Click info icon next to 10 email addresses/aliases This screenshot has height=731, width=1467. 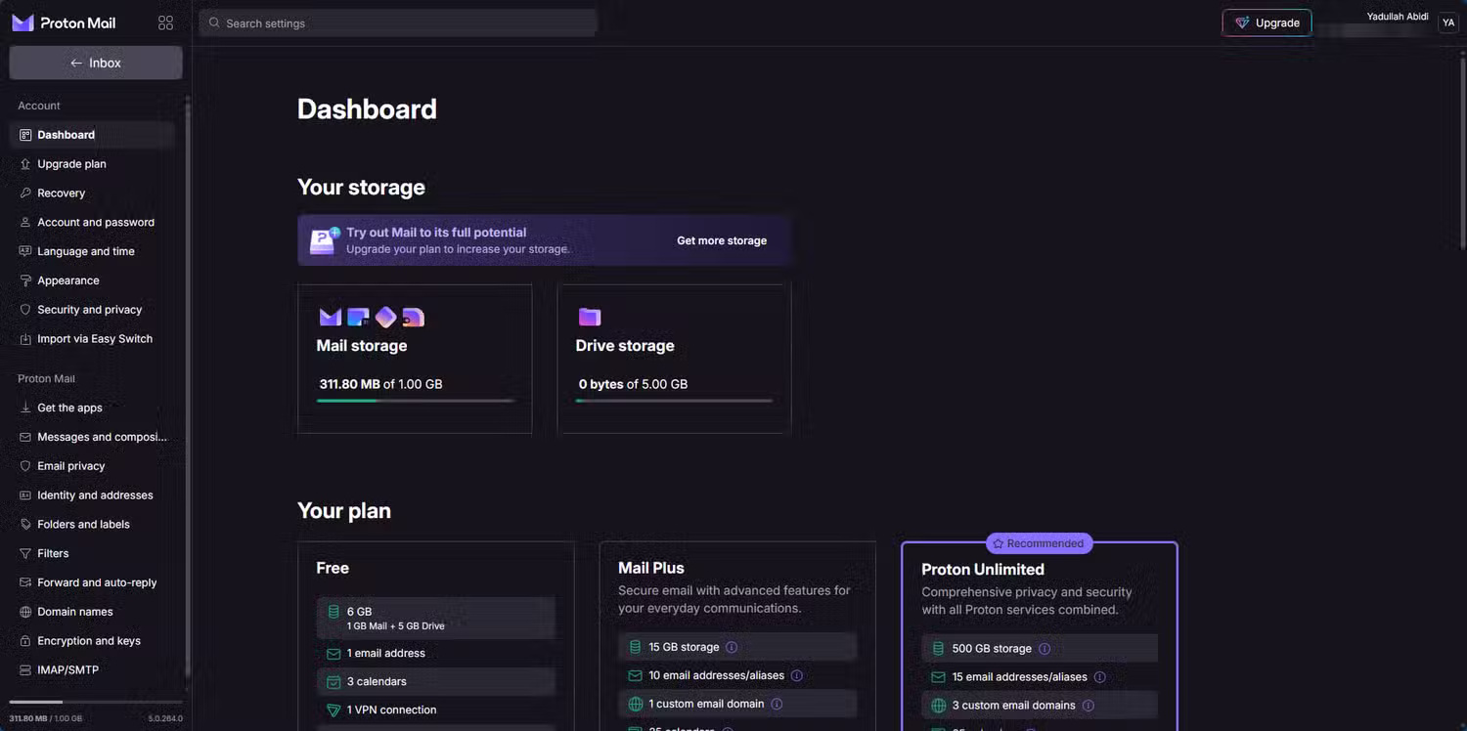point(796,675)
